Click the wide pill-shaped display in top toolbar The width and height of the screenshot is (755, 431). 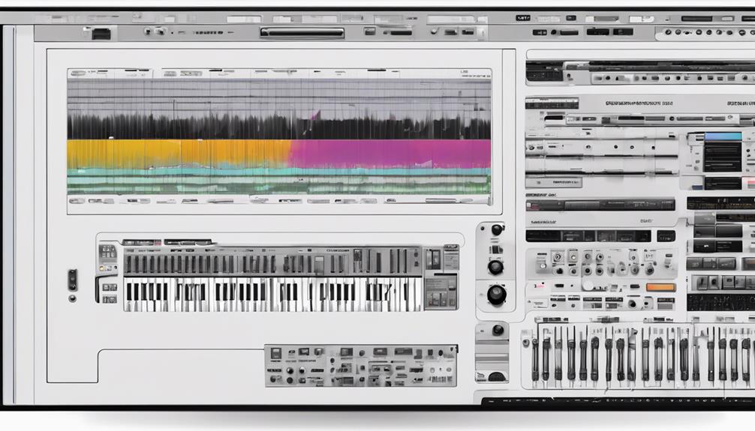(x=302, y=33)
